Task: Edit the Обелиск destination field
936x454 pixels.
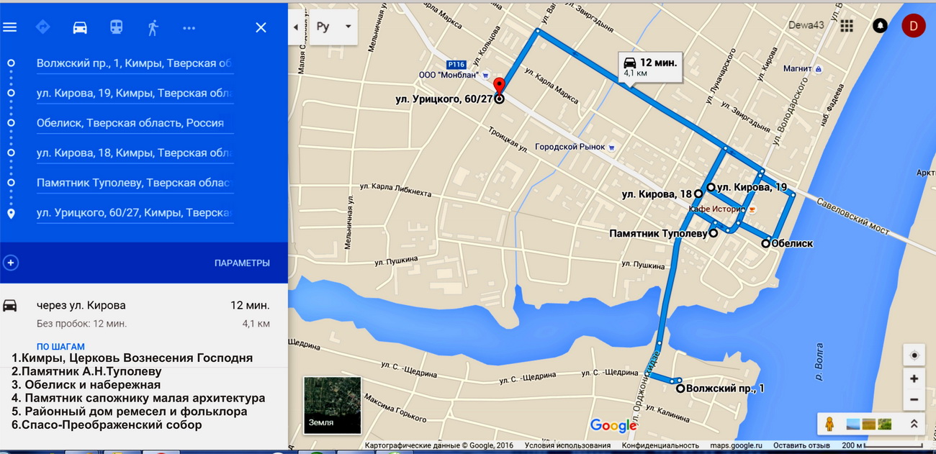Action: coord(135,123)
